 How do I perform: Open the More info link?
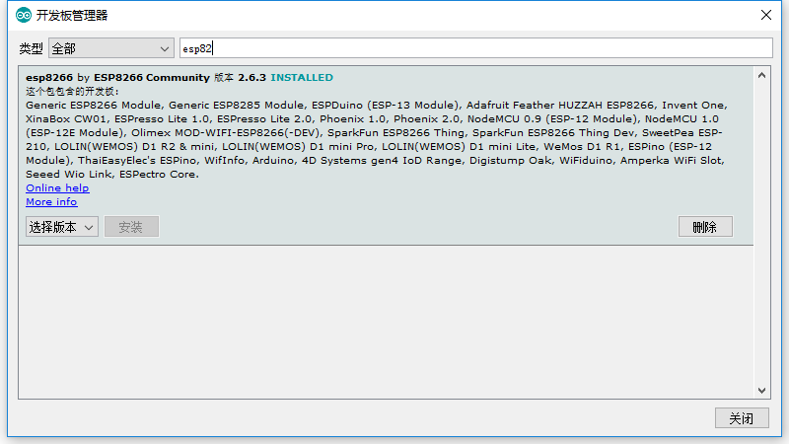tap(51, 202)
